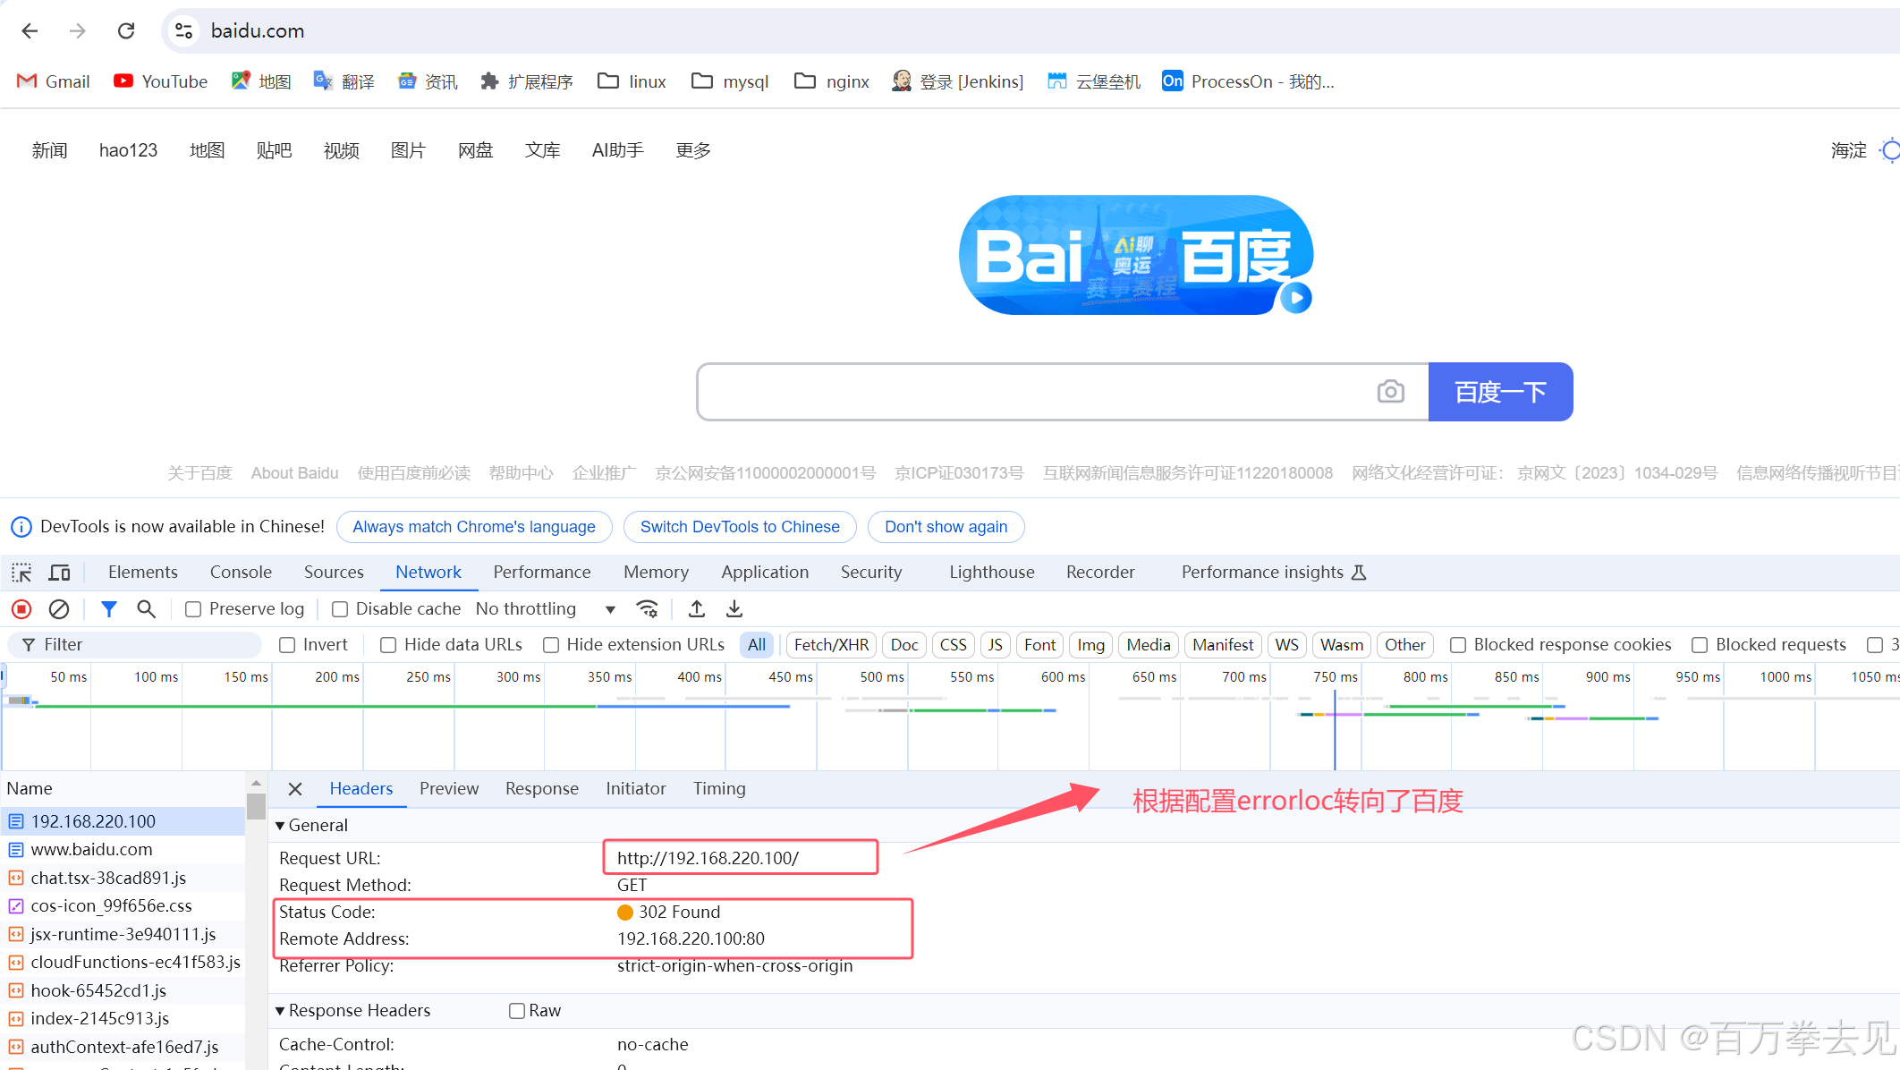Enable the Preserve log checkbox
Viewport: 1900px width, 1070px height.
[x=192, y=609]
